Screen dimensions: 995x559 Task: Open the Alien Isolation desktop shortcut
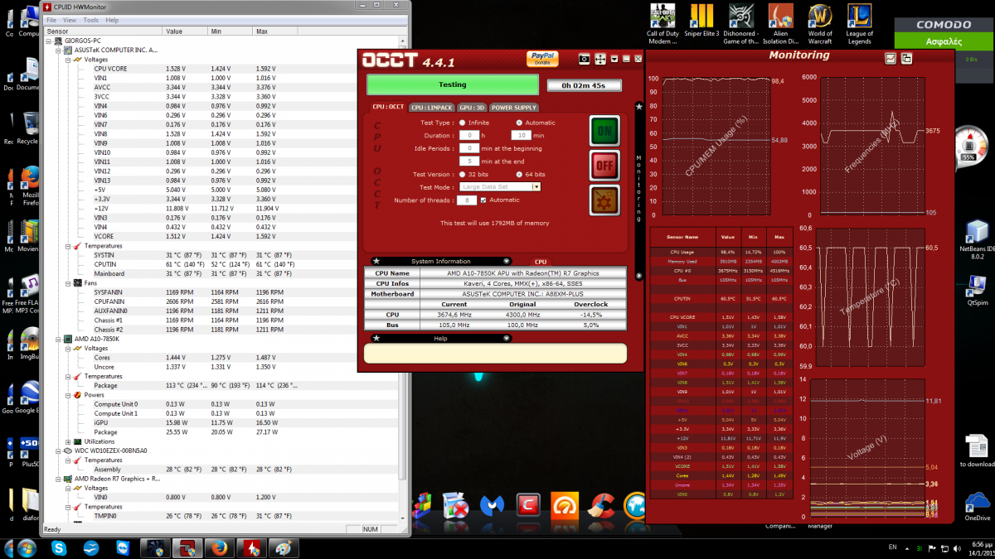coord(780,25)
